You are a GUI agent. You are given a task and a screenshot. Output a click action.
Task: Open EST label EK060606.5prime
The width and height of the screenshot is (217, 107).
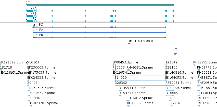(41, 88)
